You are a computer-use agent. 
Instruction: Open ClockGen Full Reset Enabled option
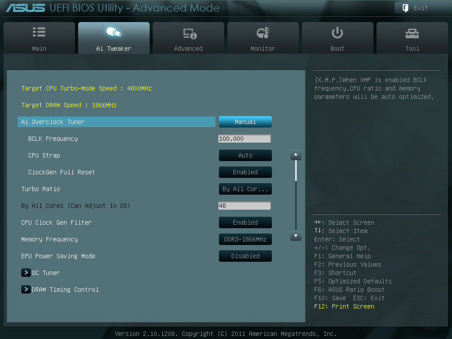(245, 172)
